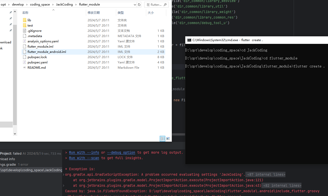Click the flutter_module.iml file icon

(x=24, y=46)
